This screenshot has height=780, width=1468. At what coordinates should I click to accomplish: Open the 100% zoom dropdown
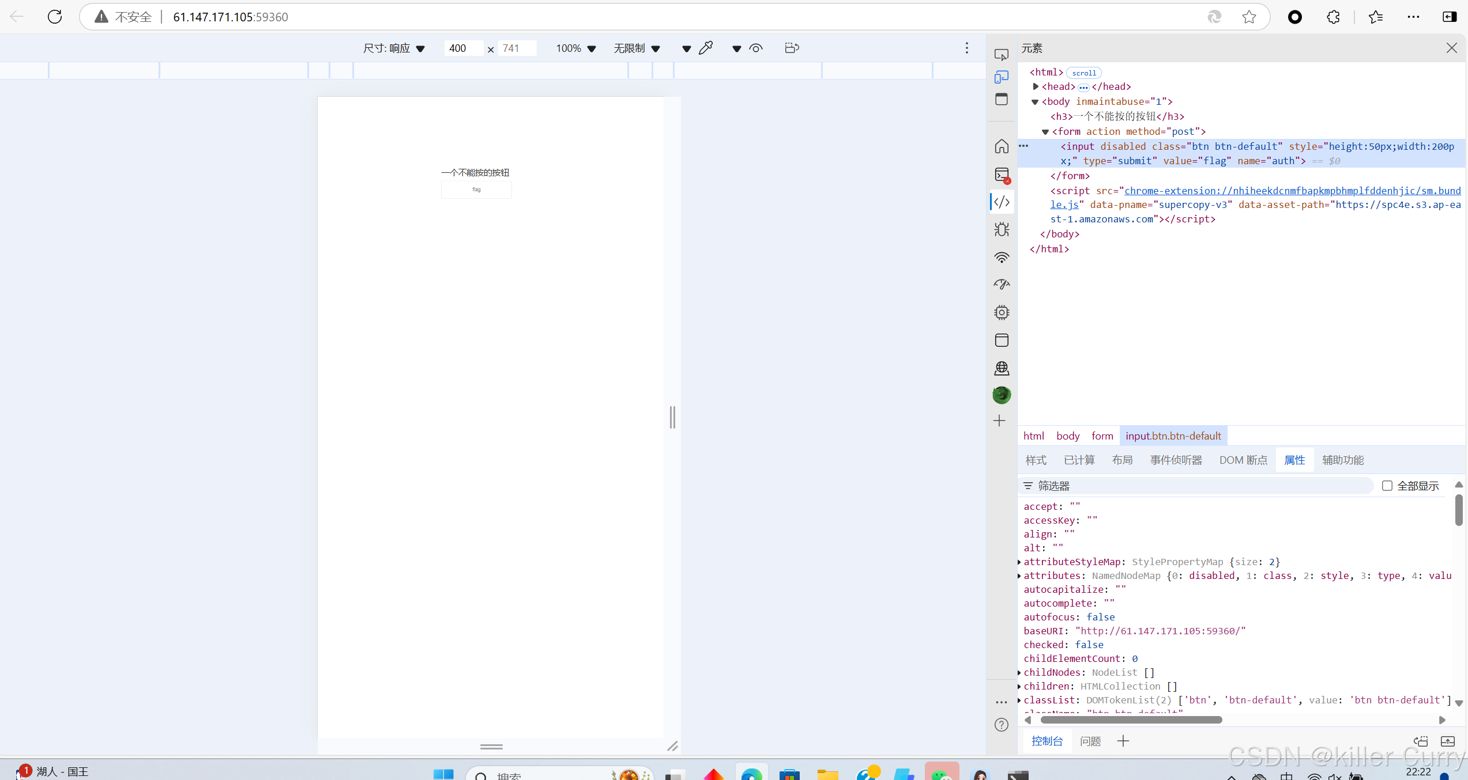tap(575, 48)
